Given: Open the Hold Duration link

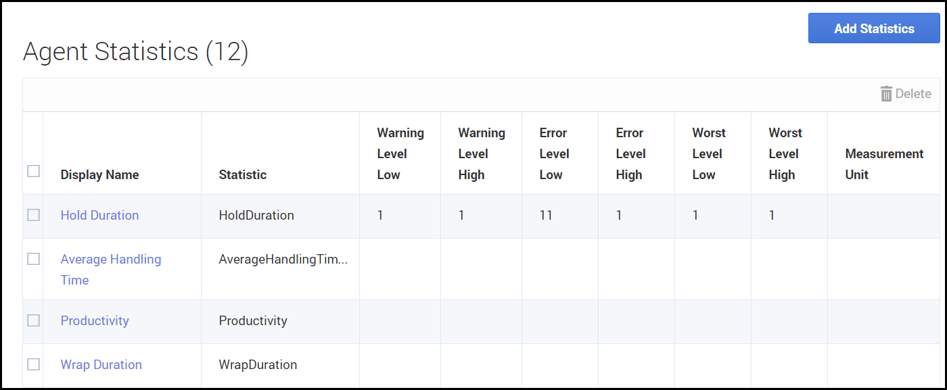Looking at the screenshot, I should (x=99, y=215).
